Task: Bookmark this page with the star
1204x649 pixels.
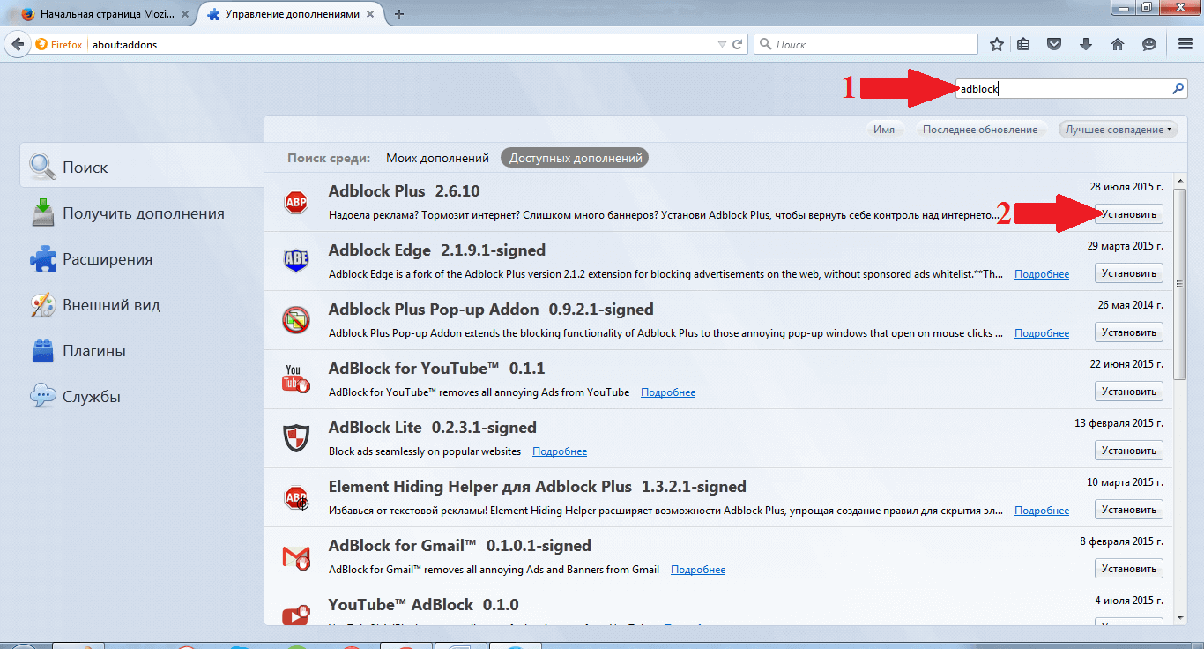Action: [997, 44]
